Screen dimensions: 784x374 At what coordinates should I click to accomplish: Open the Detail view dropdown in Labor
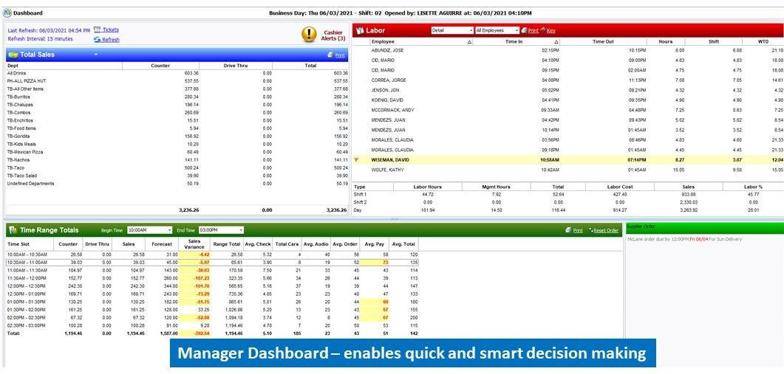470,30
